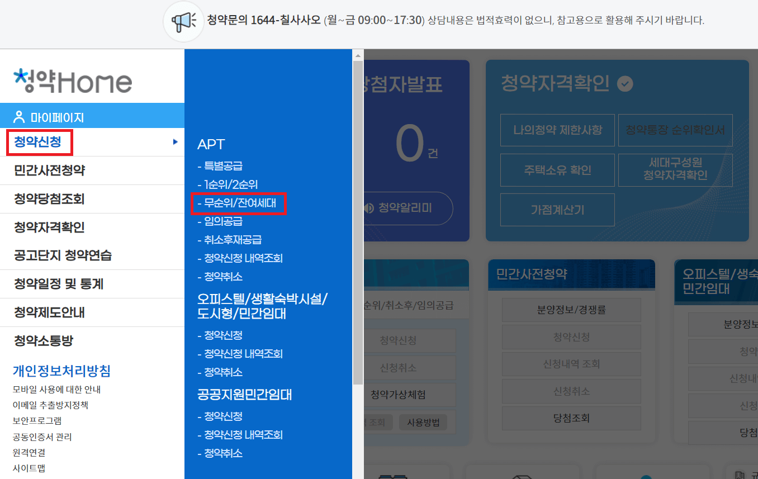The width and height of the screenshot is (758, 479).
Task: Select 청약신청 under 공공지원민간임대
Action: tap(220, 416)
